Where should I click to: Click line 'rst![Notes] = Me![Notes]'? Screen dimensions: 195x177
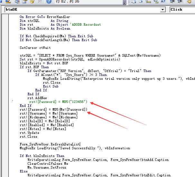pos(43,129)
